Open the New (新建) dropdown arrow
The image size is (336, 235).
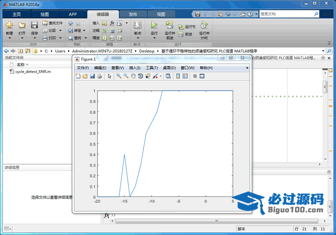tap(9, 38)
